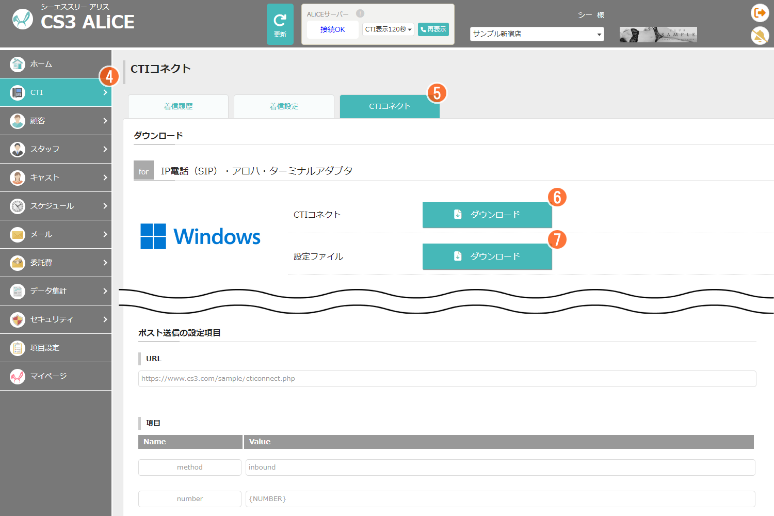
Task: Click the Value column header
Action: click(x=498, y=442)
